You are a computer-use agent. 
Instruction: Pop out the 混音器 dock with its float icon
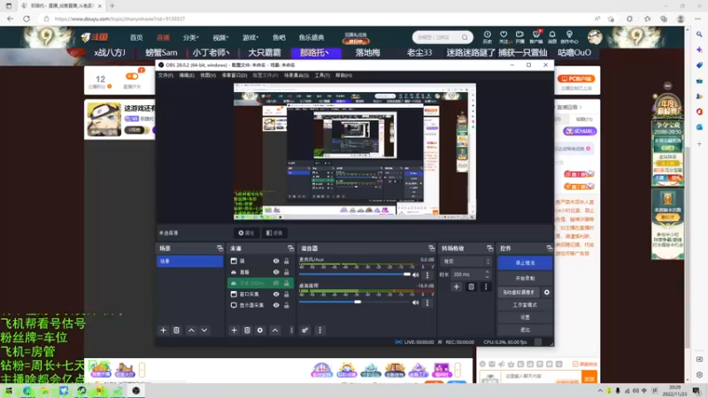tap(432, 249)
